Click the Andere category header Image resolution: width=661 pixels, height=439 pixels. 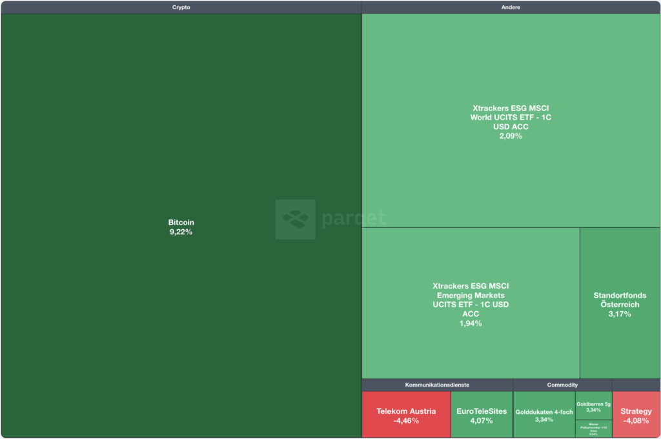click(511, 7)
